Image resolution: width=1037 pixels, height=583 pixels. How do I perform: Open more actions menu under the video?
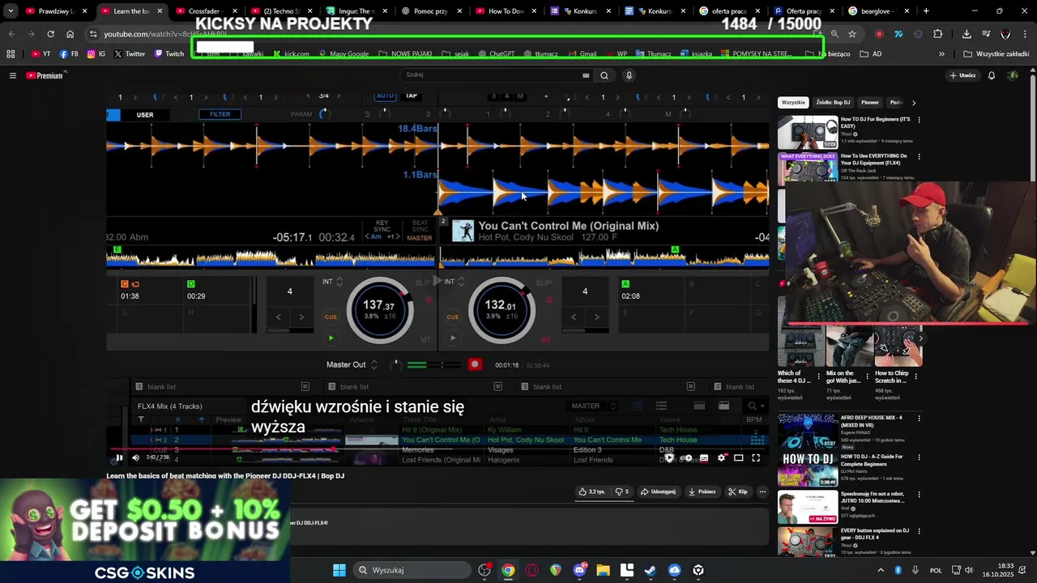(x=762, y=492)
